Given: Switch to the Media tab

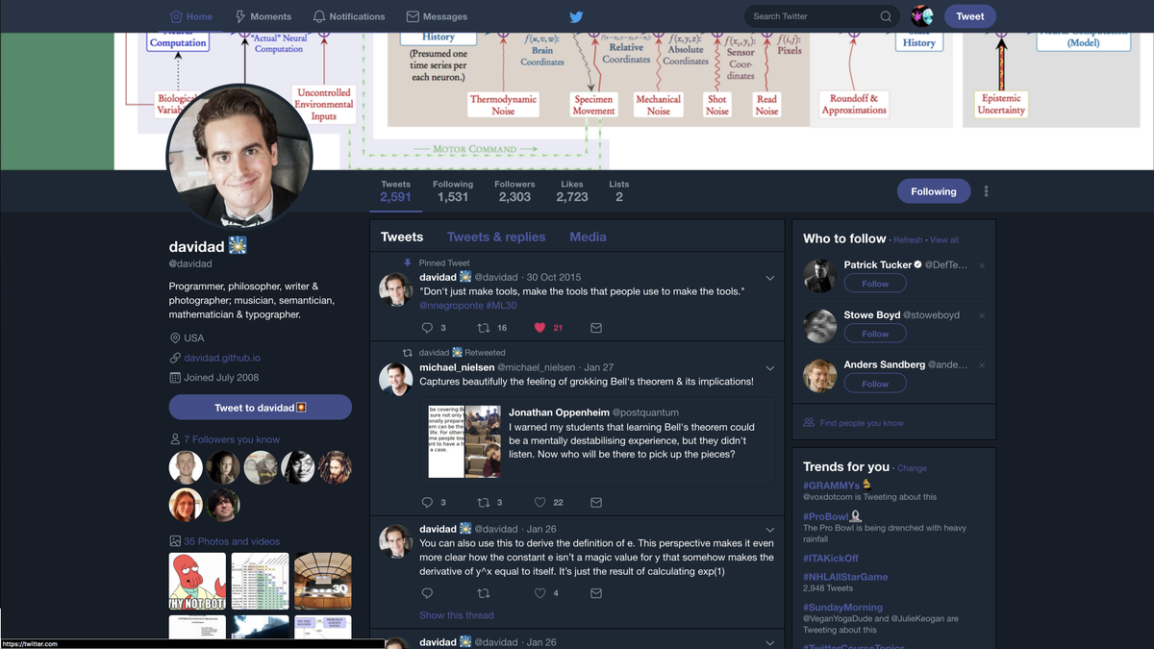Looking at the screenshot, I should [x=588, y=237].
